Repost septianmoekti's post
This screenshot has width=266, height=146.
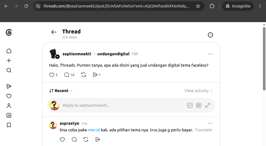[x=84, y=75]
